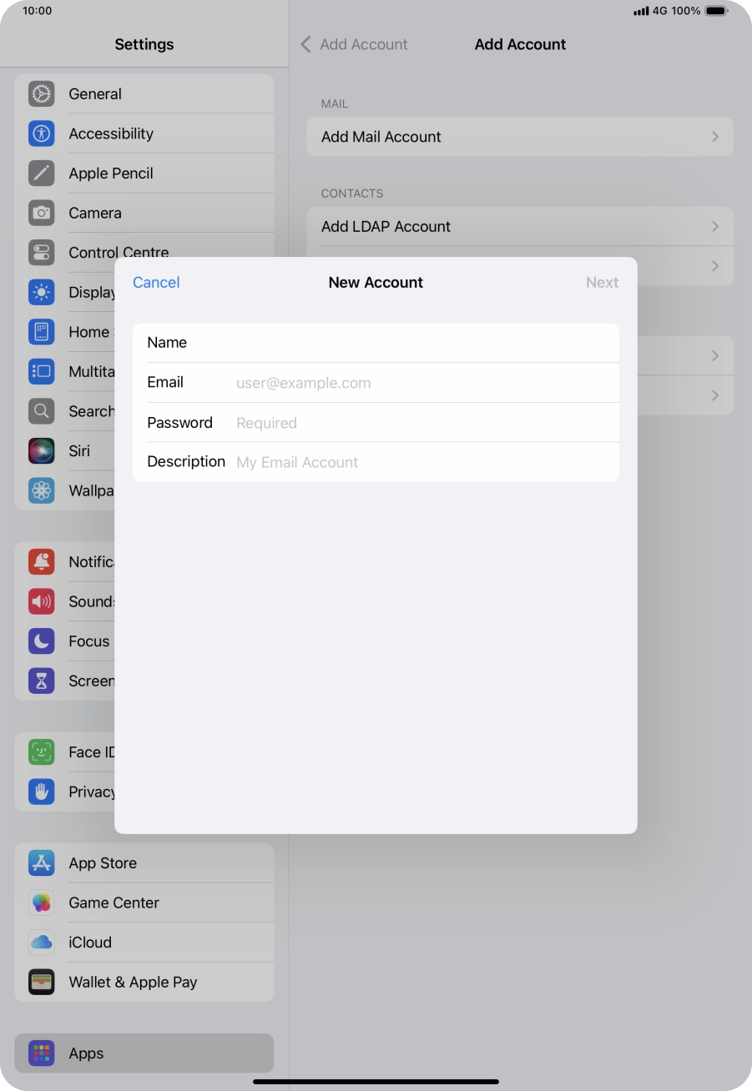Image resolution: width=752 pixels, height=1091 pixels.
Task: Click the battery indicator in the status bar
Action: 716,11
